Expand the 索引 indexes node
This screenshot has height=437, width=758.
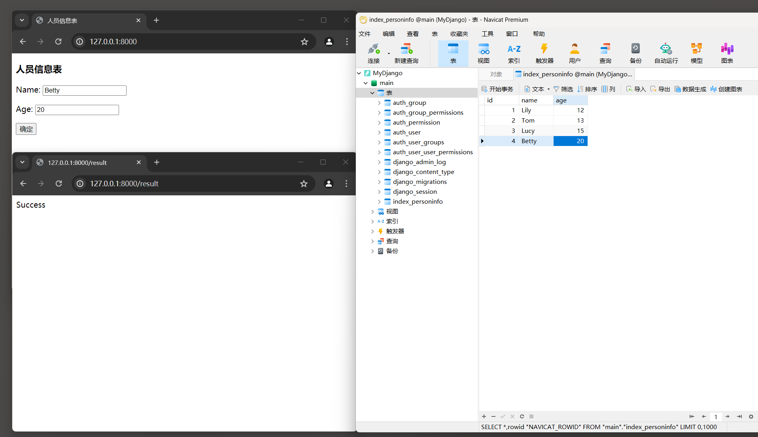(x=372, y=221)
